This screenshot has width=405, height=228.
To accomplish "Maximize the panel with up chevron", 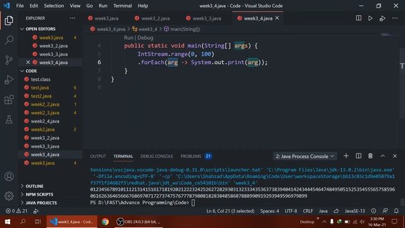I will 382,156.
